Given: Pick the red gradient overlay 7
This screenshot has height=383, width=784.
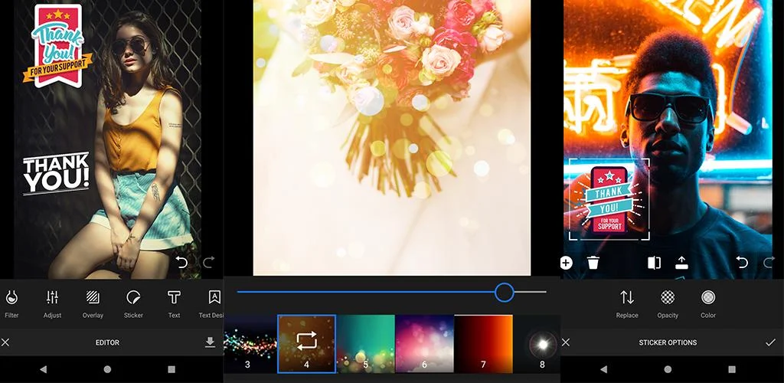Looking at the screenshot, I should (483, 343).
